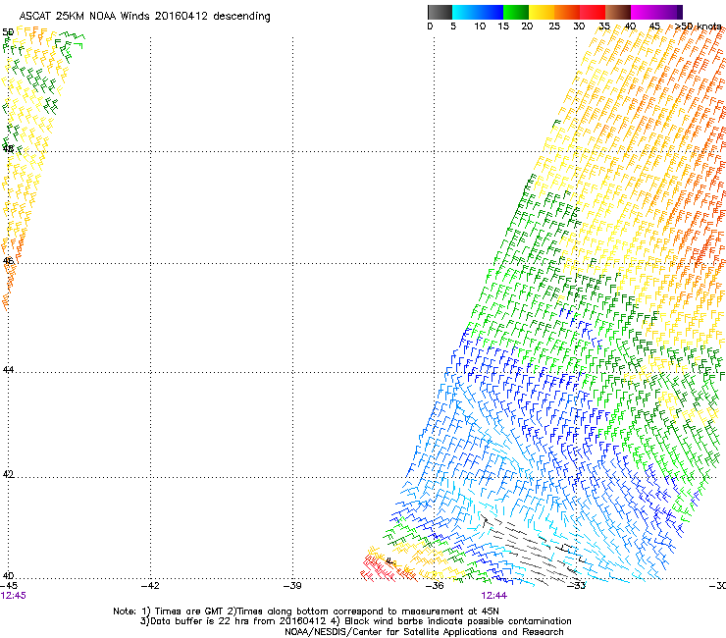726x638 pixels.
Task: Click the longitude '-45' axis label
Action: pos(9,585)
